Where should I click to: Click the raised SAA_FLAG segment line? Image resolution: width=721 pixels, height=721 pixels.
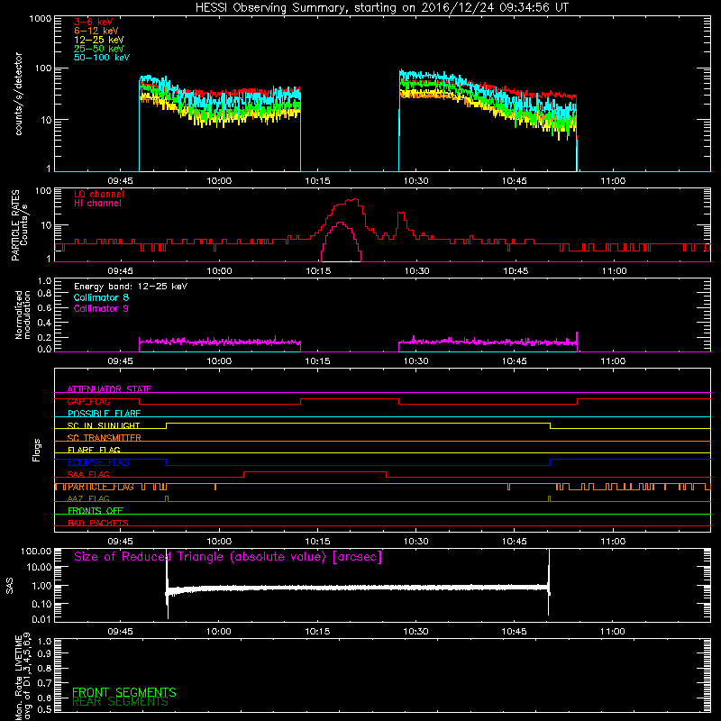[315, 471]
